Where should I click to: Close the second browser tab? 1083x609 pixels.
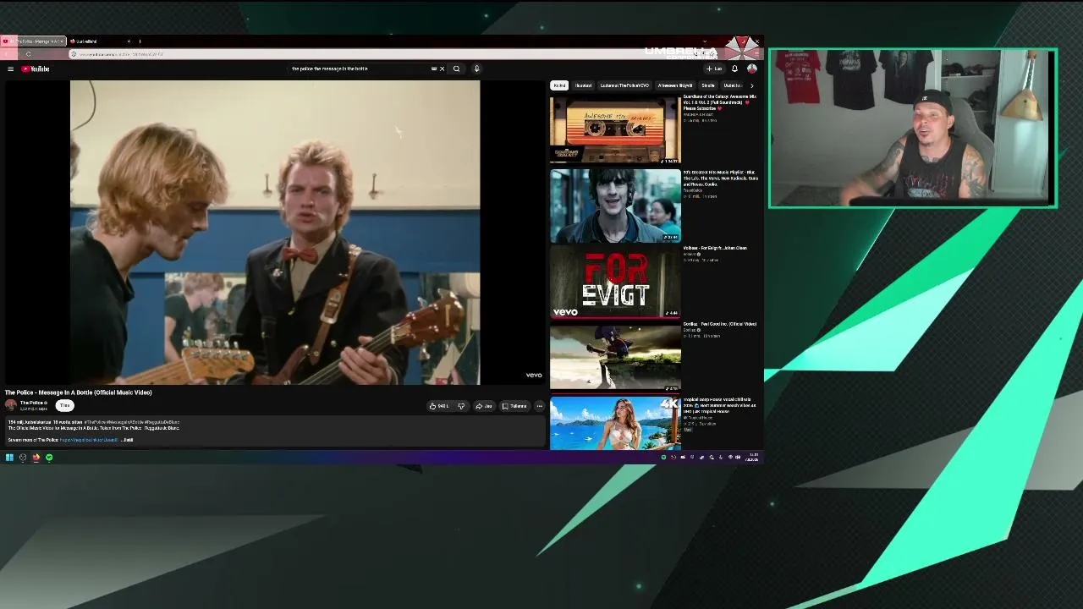(129, 41)
